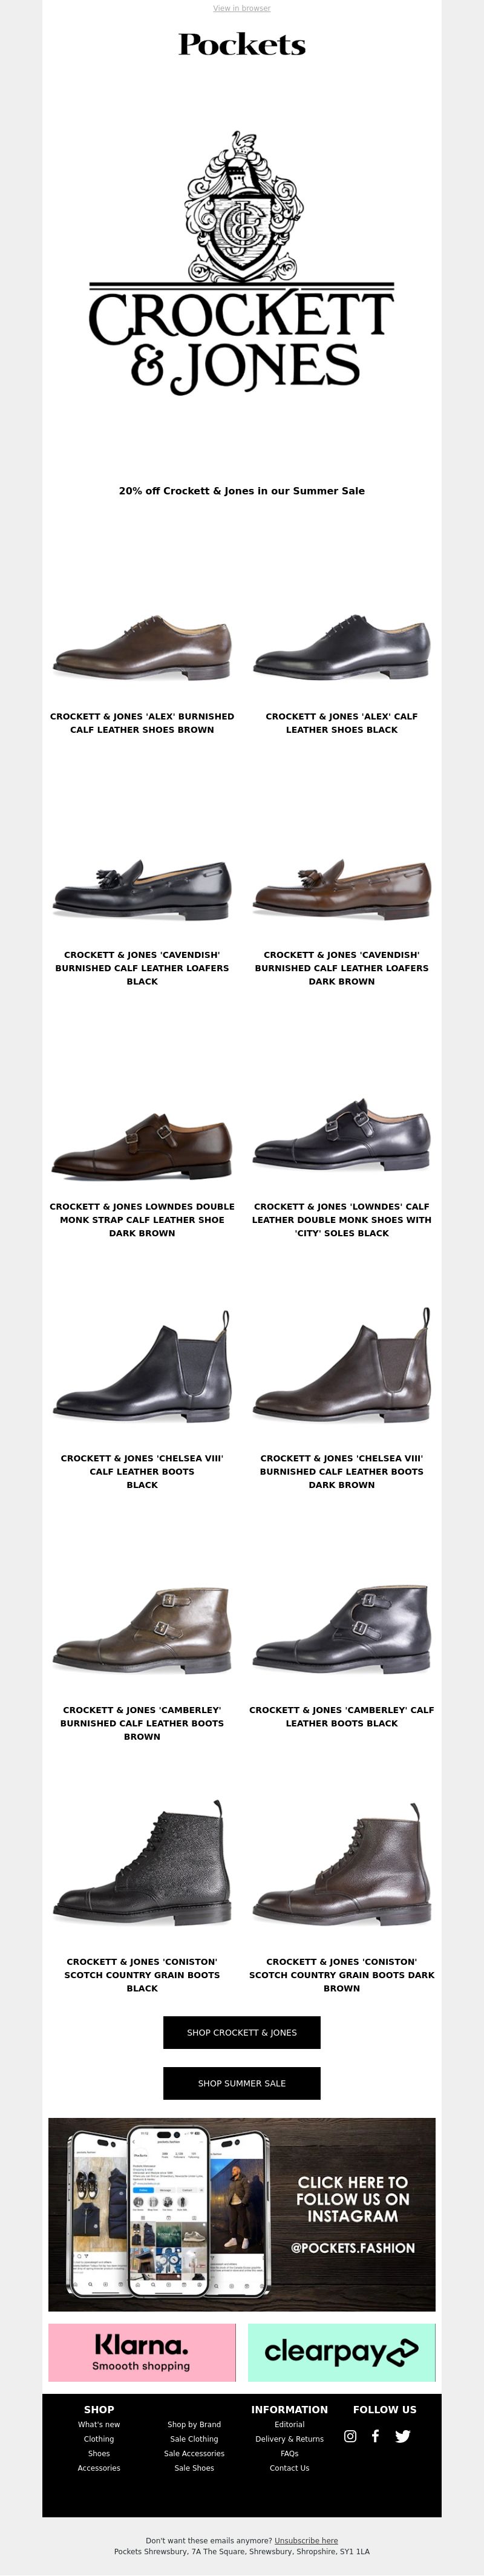Open Delivery & Returns footer link
The width and height of the screenshot is (484, 2576).
pyautogui.click(x=290, y=2439)
